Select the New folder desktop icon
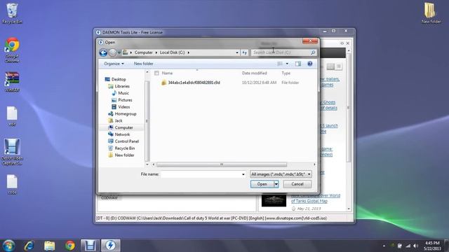Viewport: 449px width, 252px height. (431, 13)
